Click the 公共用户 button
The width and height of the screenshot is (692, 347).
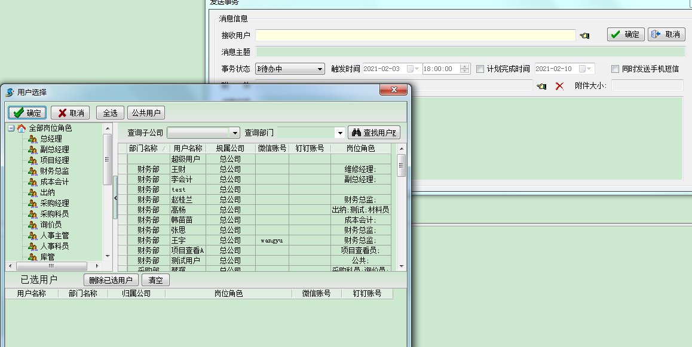pos(146,113)
